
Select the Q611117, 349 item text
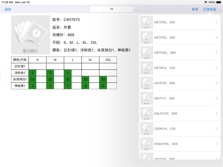pos(164,98)
